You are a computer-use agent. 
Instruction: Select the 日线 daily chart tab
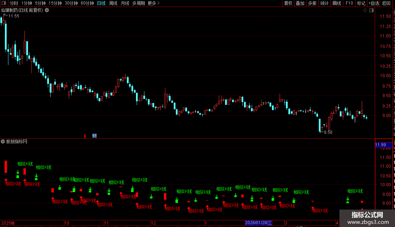101,3
